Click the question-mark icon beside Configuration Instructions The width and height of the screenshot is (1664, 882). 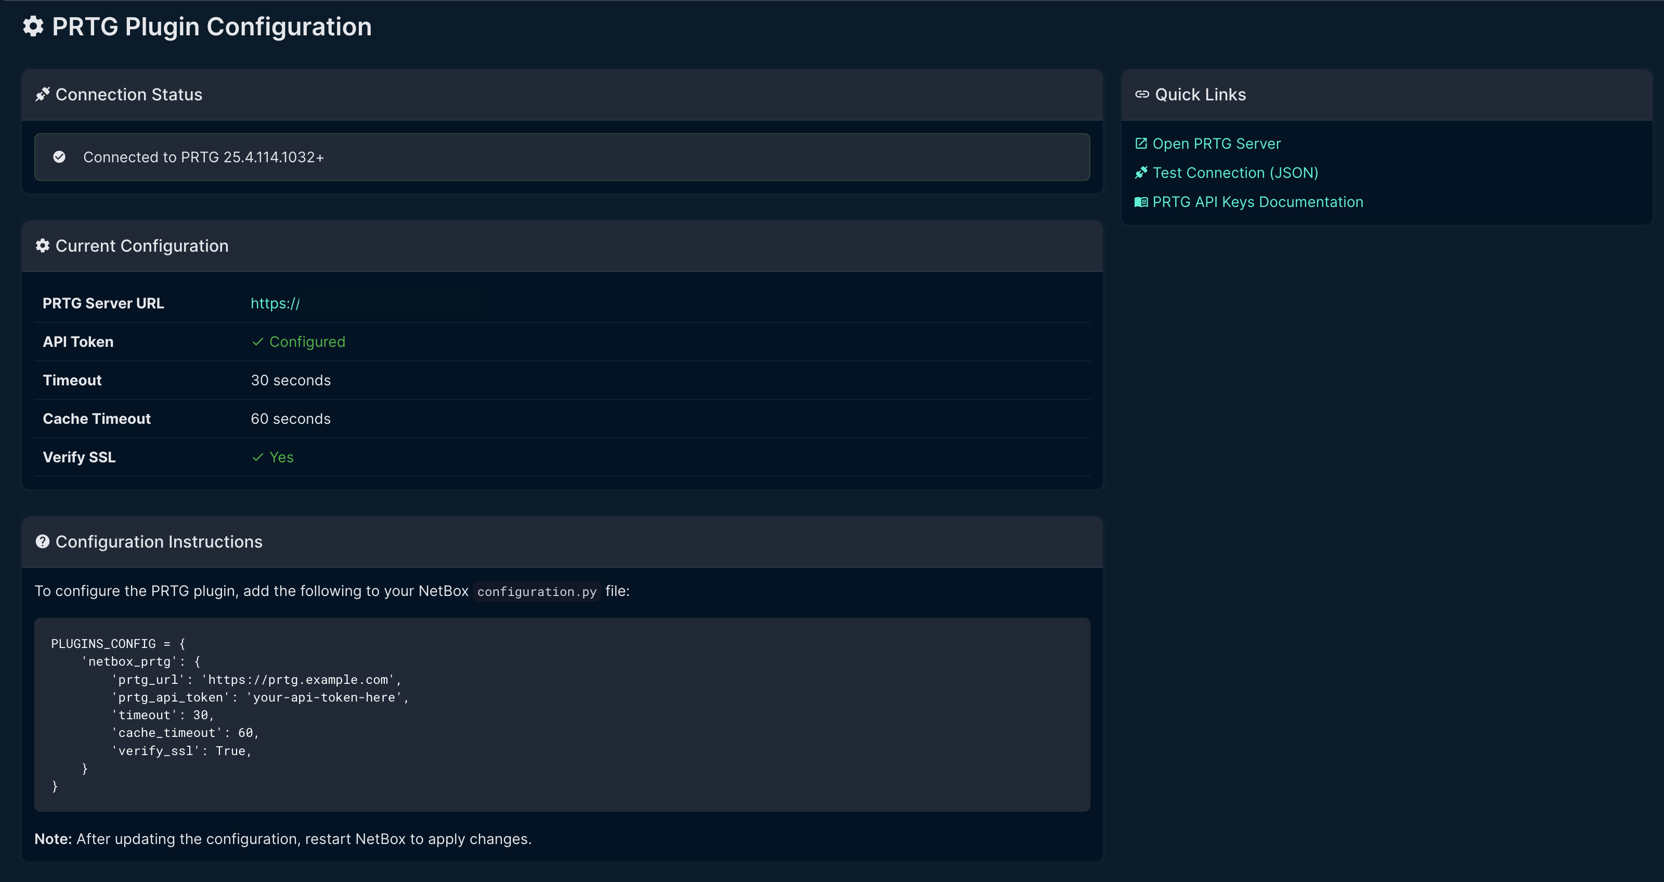pyautogui.click(x=43, y=541)
